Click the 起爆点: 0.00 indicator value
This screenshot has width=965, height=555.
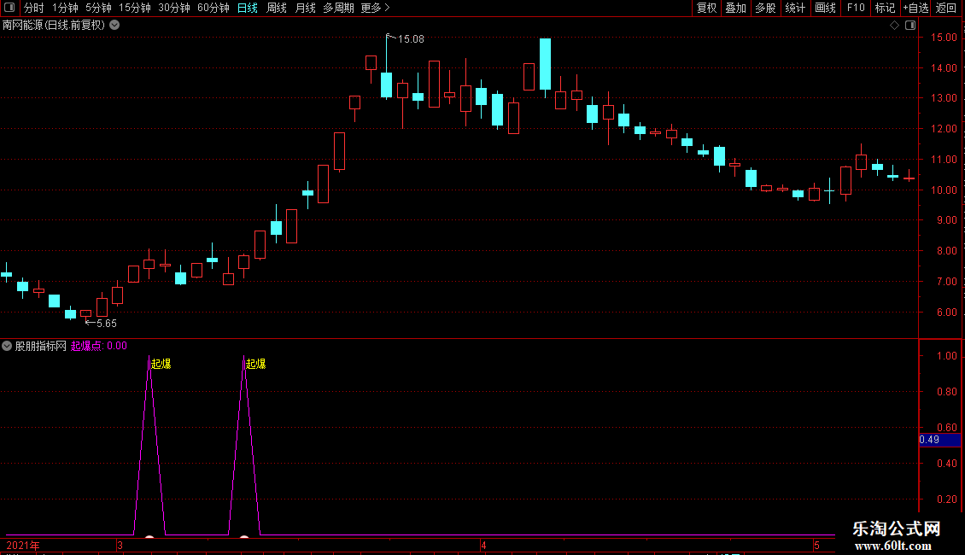coord(99,346)
